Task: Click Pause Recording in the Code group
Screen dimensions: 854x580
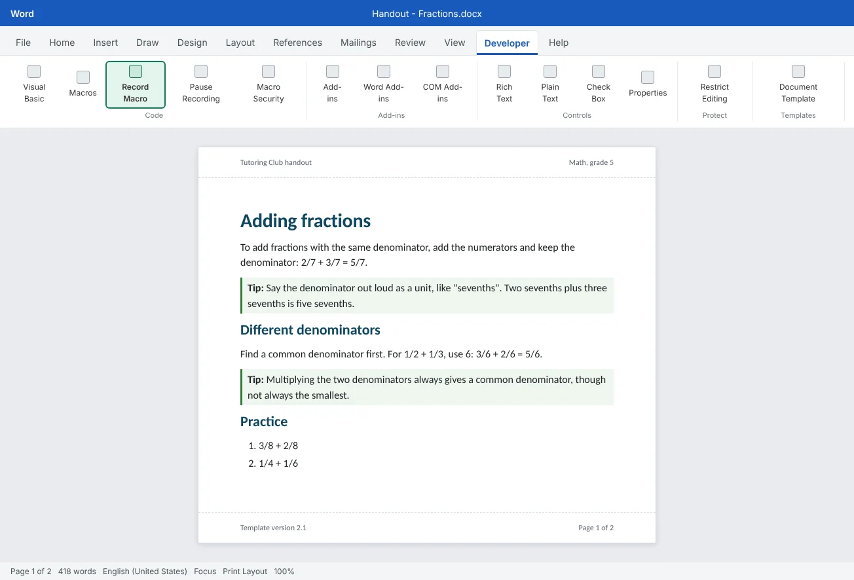Action: [x=201, y=84]
